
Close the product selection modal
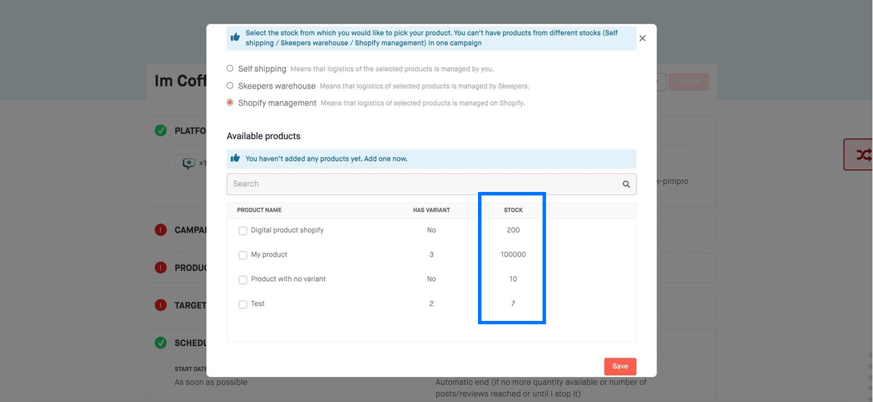tap(642, 39)
